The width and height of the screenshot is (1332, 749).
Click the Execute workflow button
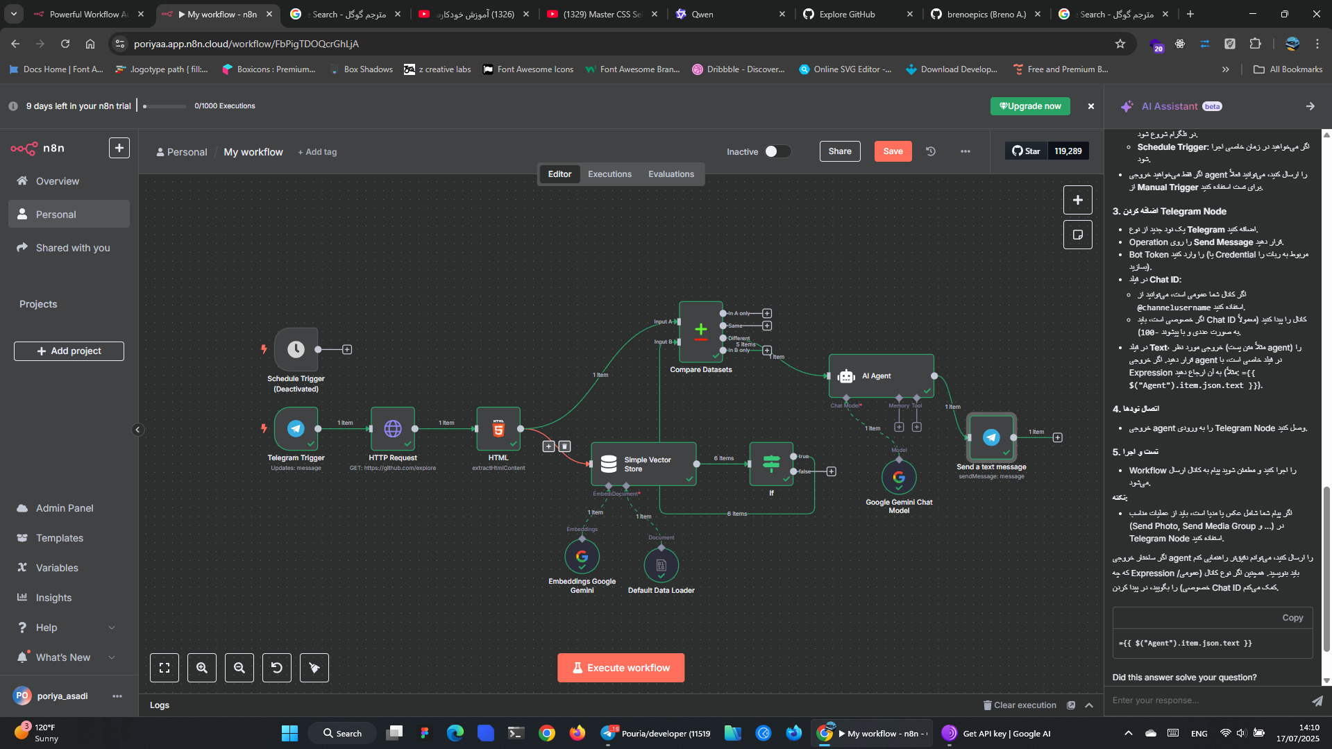click(621, 668)
